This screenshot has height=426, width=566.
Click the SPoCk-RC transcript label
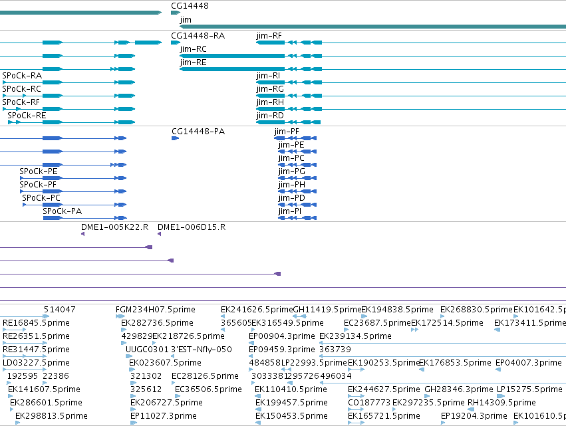click(x=22, y=89)
